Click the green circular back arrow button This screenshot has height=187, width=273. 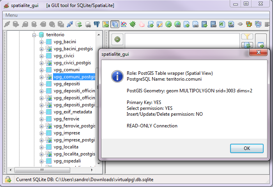click(117, 39)
